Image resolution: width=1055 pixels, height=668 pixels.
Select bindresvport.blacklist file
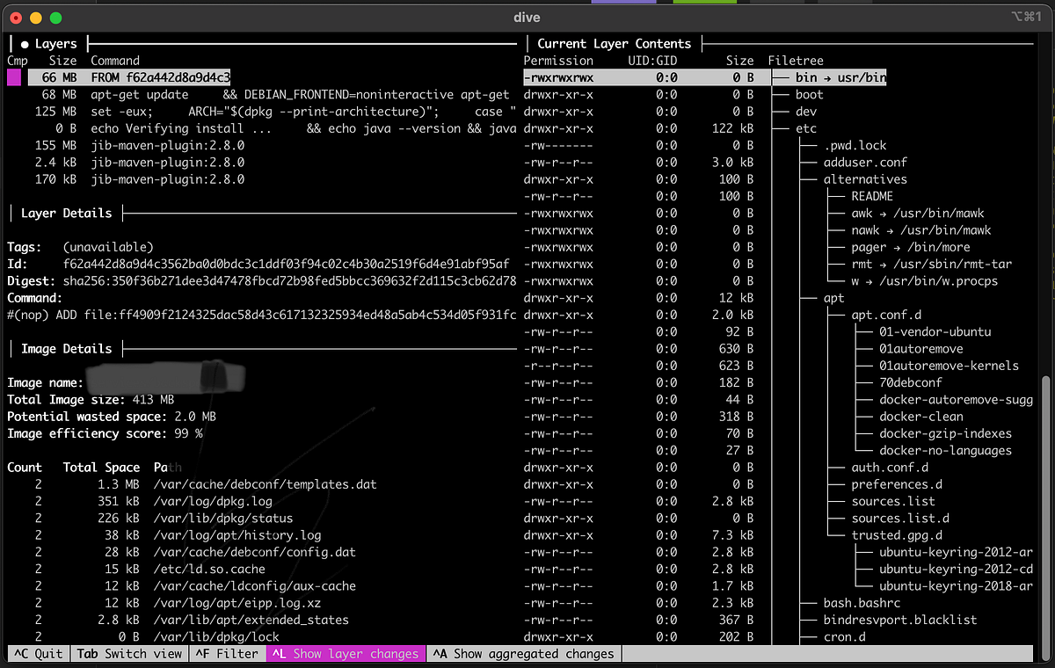[900, 620]
